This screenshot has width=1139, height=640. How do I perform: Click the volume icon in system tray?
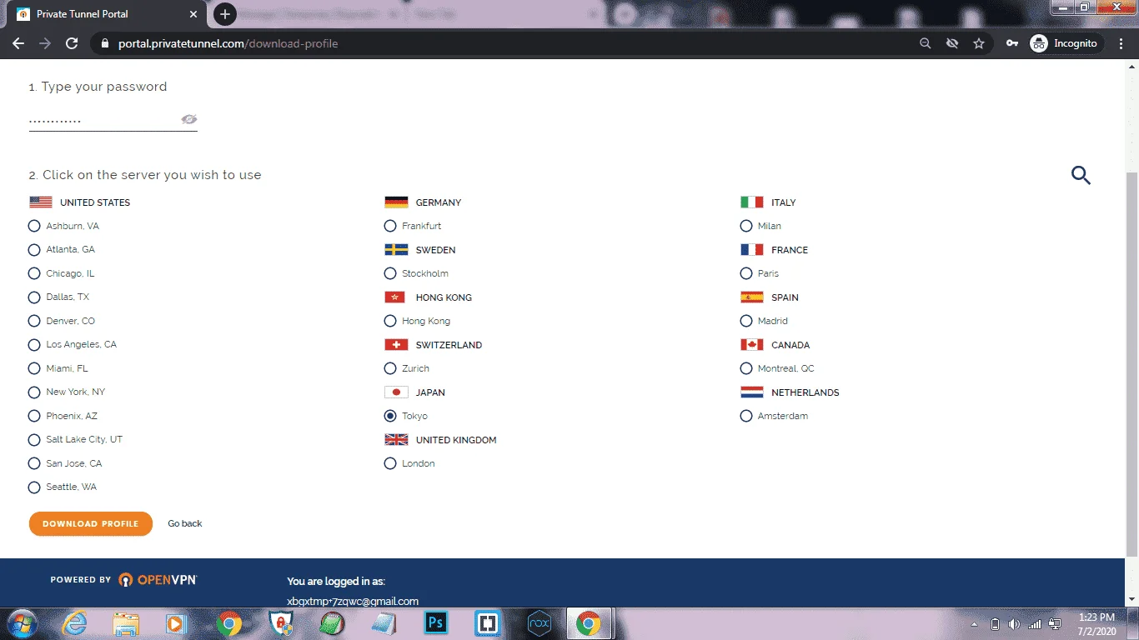(1014, 624)
